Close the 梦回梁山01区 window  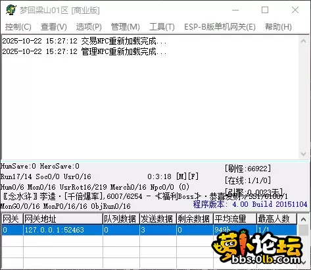pyautogui.click(x=295, y=10)
